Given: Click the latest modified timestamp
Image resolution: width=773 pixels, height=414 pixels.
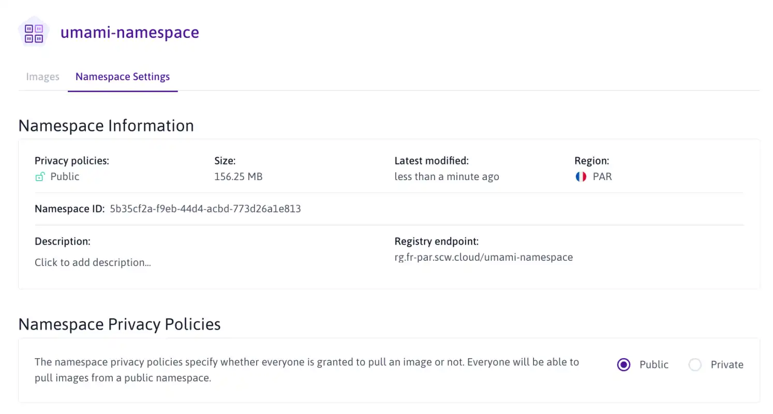Looking at the screenshot, I should [447, 176].
